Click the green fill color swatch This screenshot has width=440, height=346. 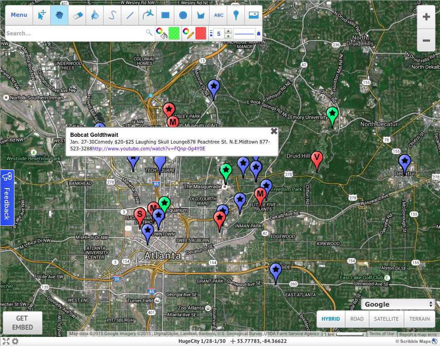point(174,33)
